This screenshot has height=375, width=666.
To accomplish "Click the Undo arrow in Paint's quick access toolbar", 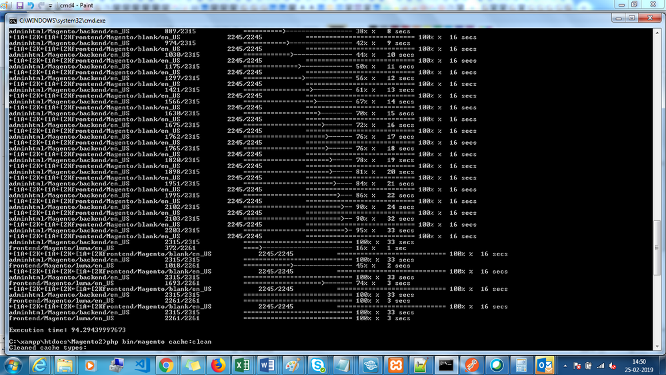I will pyautogui.click(x=31, y=5).
